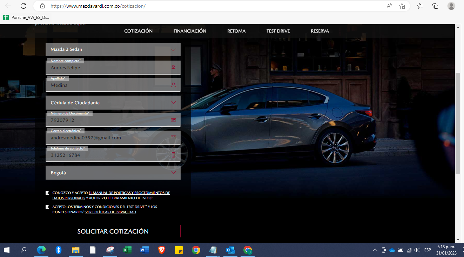Click Wi-Fi network tray icon
The width and height of the screenshot is (464, 257).
pos(409,250)
